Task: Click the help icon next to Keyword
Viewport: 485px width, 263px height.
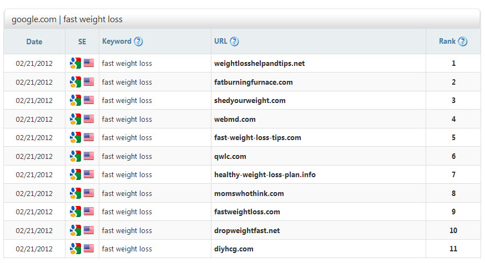Action: [138, 42]
